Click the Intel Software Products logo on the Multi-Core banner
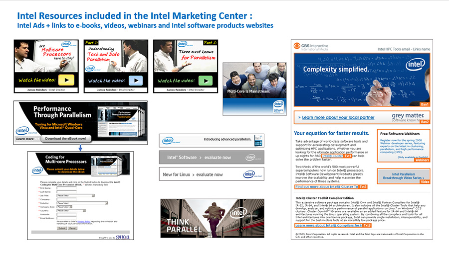 278,107
